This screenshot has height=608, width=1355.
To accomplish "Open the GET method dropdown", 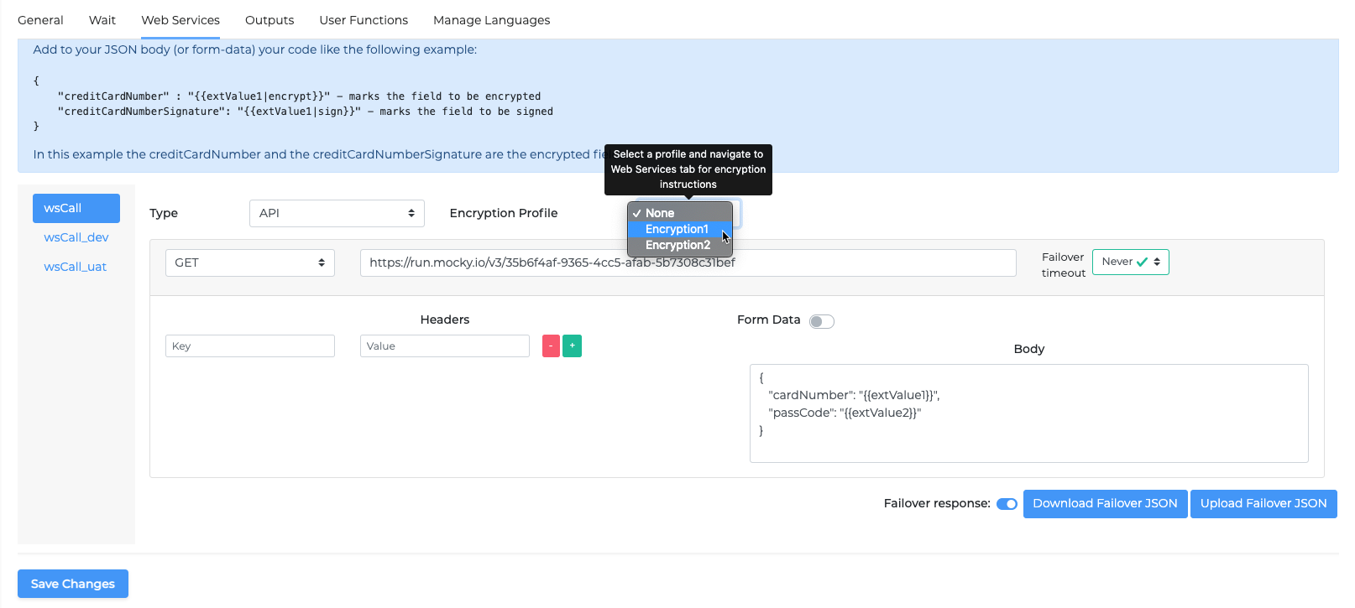I will (249, 262).
